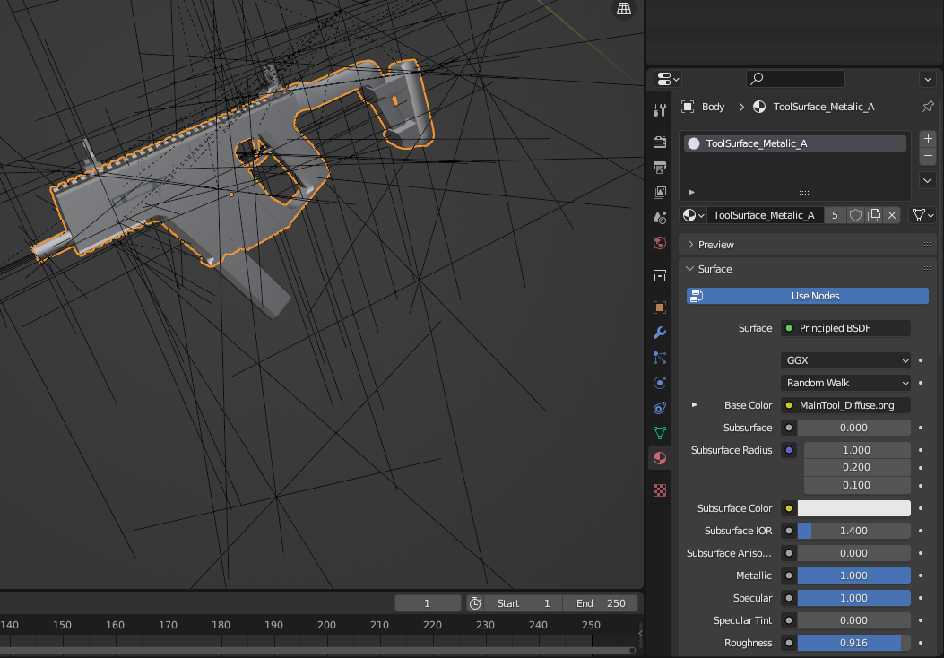
Task: Open the Tool properties tab
Action: (x=660, y=111)
